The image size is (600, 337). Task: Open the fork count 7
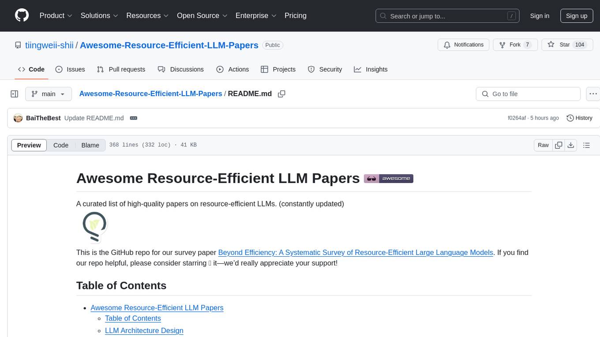[527, 45]
